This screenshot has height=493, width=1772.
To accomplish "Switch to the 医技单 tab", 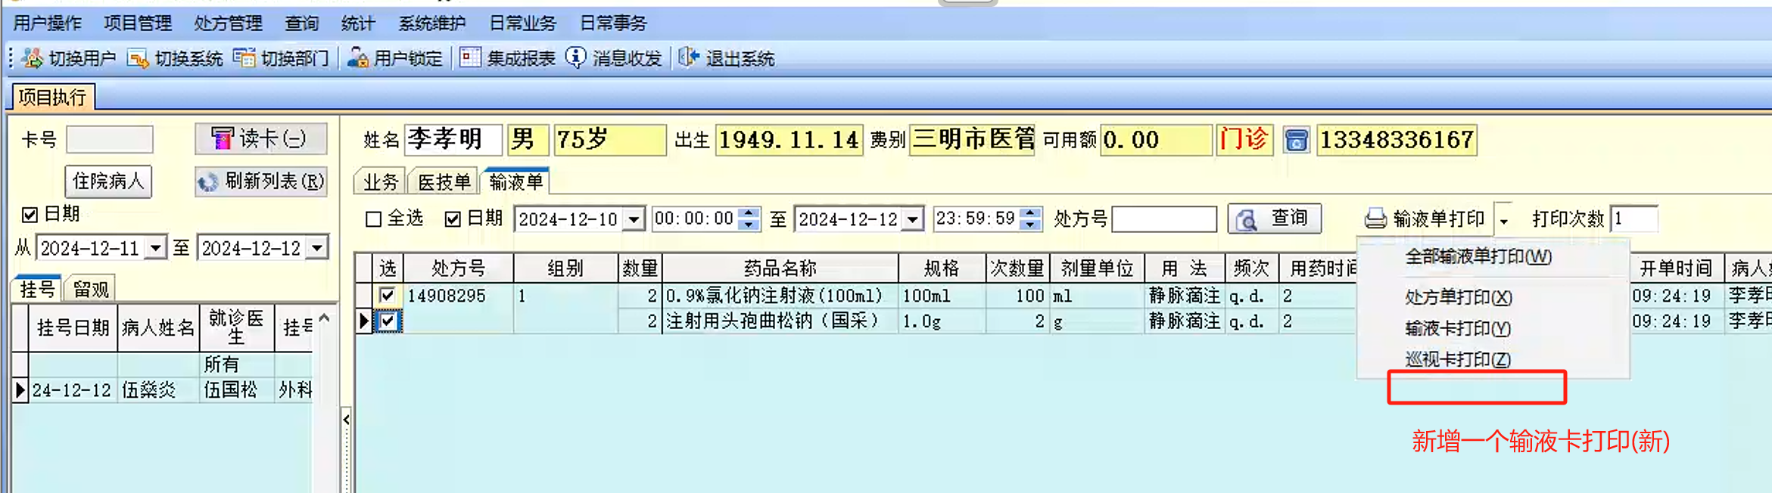I will [444, 182].
